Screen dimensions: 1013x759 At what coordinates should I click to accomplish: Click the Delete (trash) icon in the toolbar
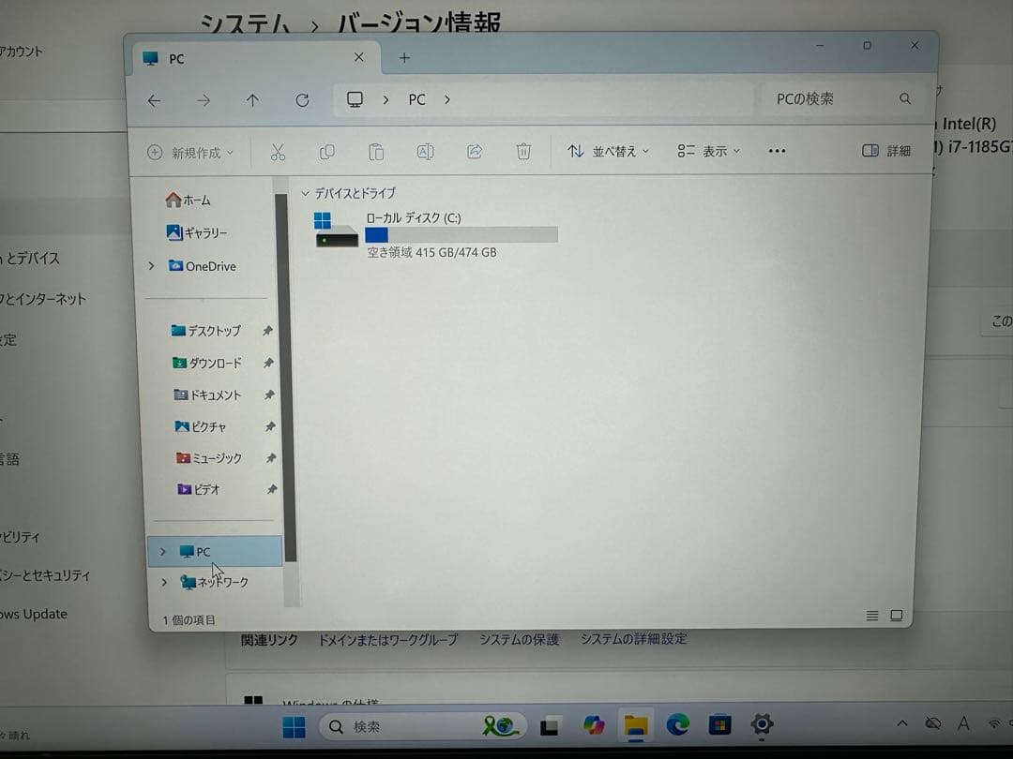523,151
